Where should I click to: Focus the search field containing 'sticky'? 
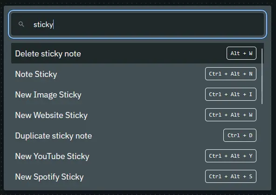click(138, 24)
